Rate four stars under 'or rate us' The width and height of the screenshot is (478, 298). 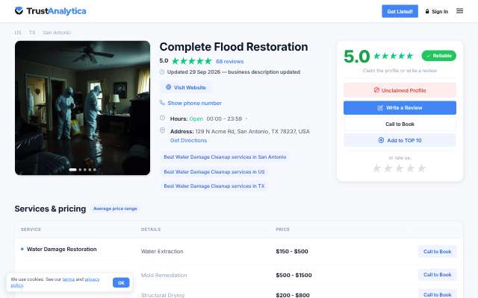410,168
